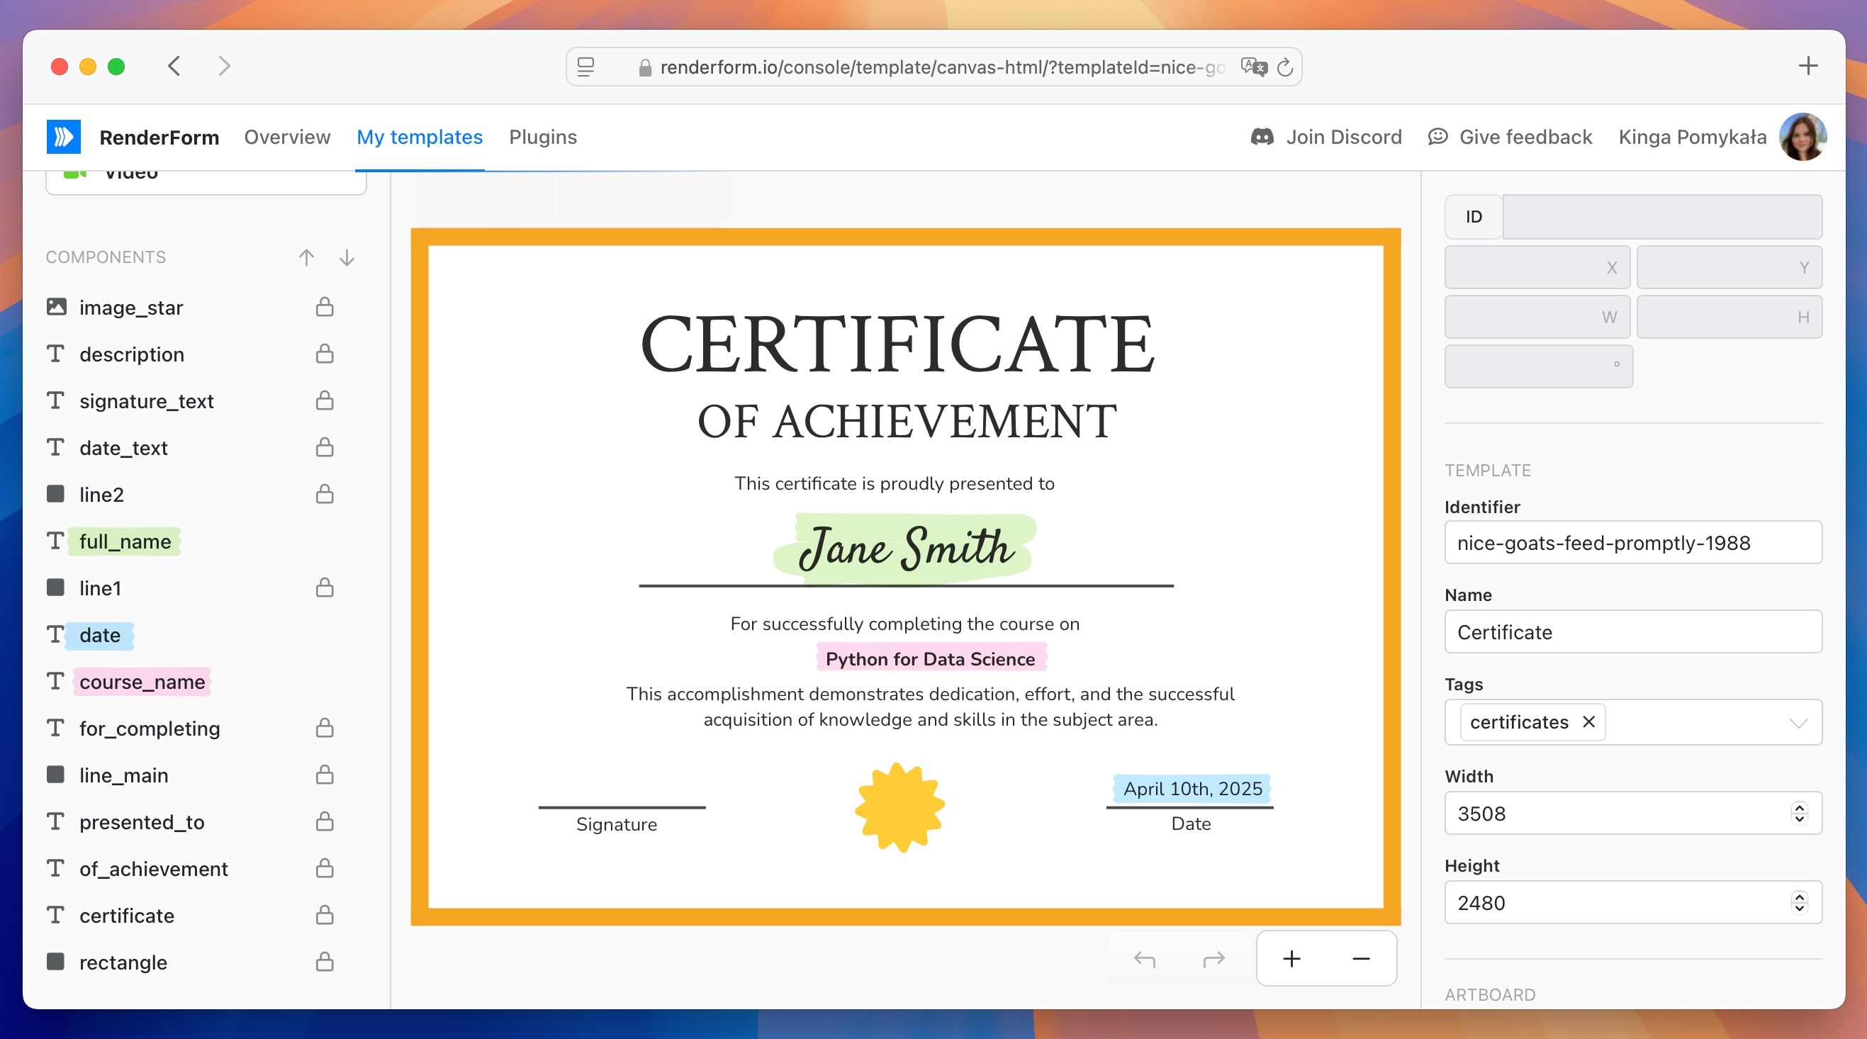Click the Name input field

tap(1633, 631)
